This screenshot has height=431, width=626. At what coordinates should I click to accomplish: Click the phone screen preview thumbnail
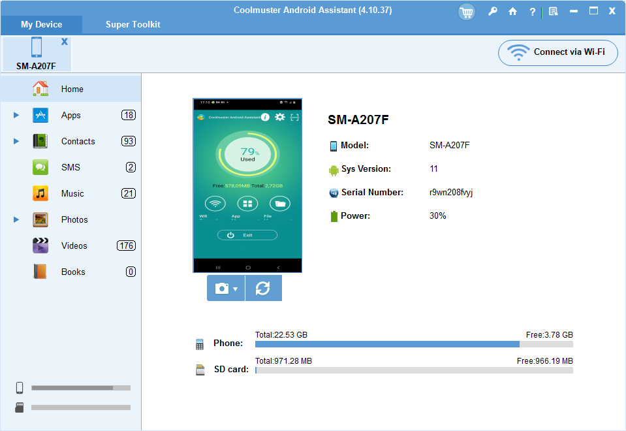click(247, 185)
